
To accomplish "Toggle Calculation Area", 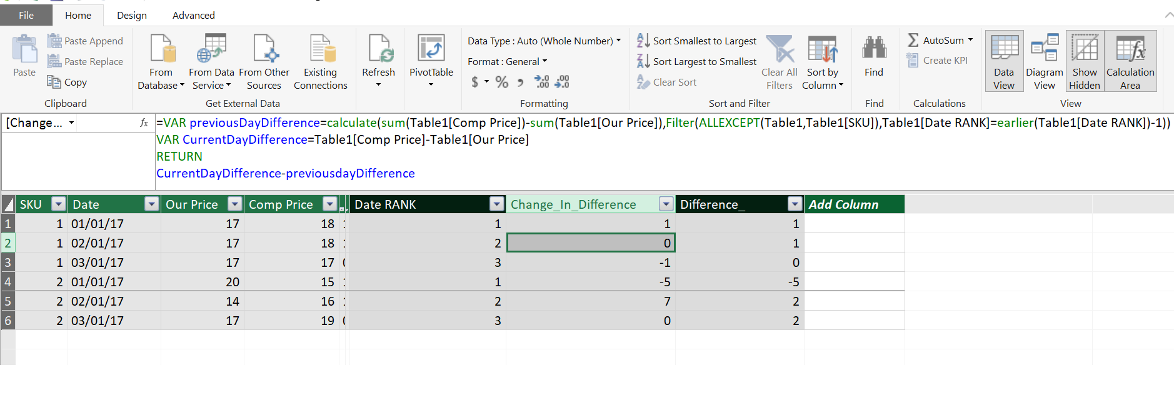I will [1130, 61].
